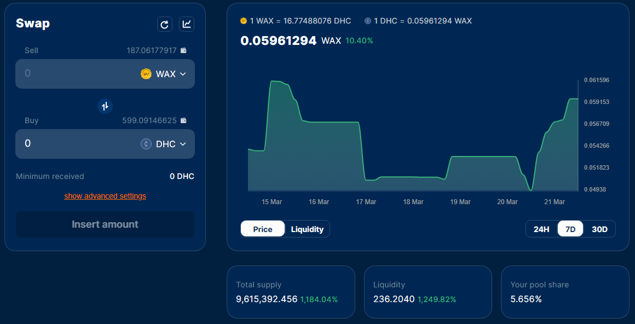Viewport: 635px width, 324px height.
Task: Click the refresh icon in Swap panel
Action: [x=164, y=24]
